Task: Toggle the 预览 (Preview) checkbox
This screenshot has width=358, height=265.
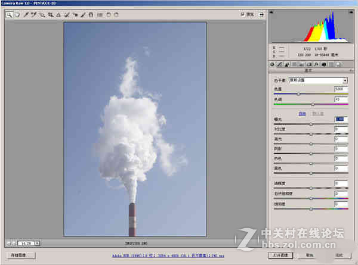Action: click(242, 14)
